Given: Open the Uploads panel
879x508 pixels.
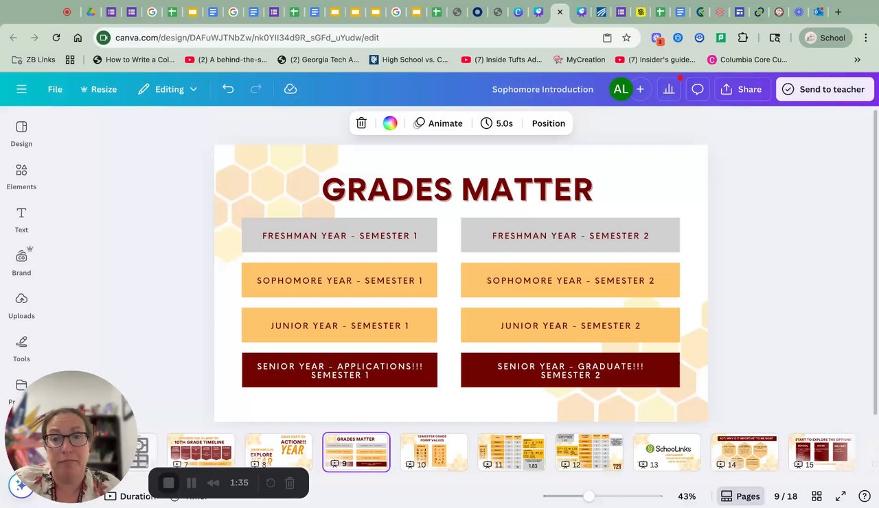Looking at the screenshot, I should click(21, 306).
